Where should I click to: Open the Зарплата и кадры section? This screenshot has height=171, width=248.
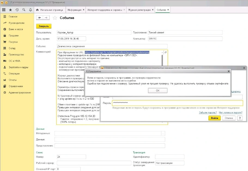pyautogui.click(x=18, y=67)
